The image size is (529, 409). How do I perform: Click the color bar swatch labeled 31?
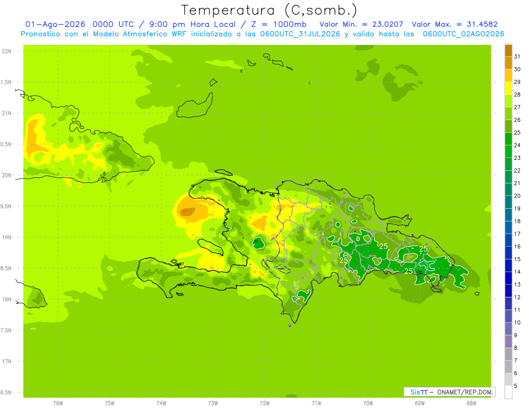pos(508,50)
